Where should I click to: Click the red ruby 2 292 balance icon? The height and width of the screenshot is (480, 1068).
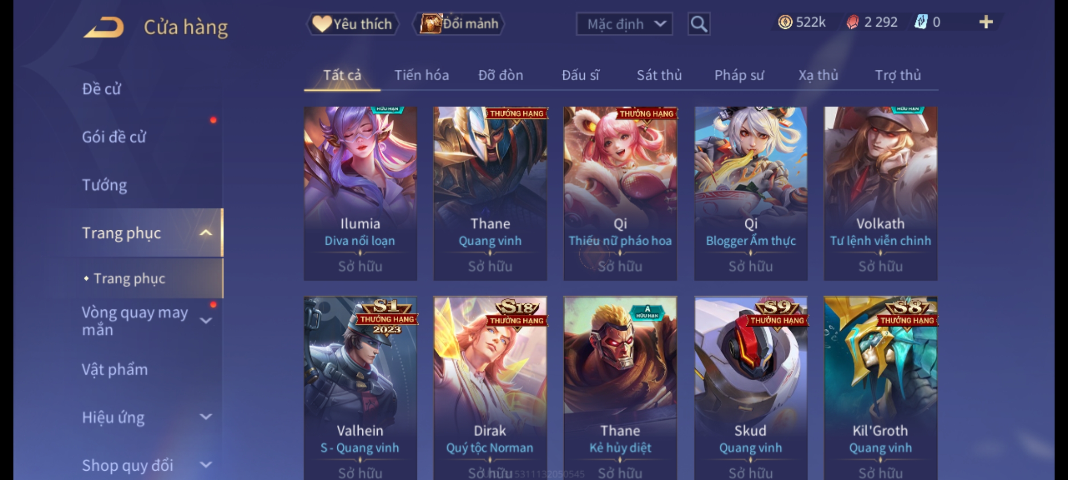[x=852, y=22]
